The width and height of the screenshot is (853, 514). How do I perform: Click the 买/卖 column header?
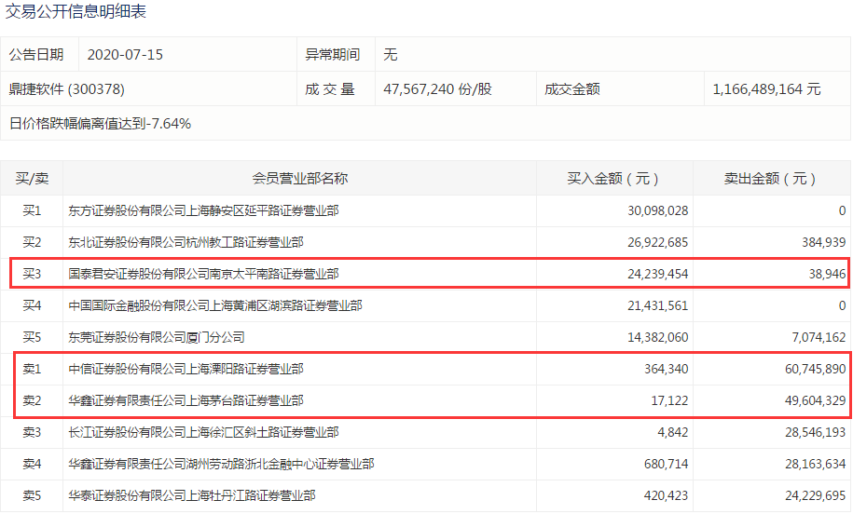point(32,178)
